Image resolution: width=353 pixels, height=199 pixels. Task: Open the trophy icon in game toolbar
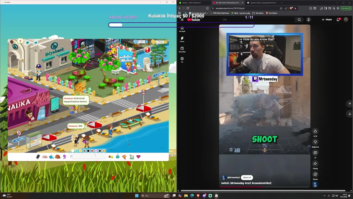pos(124,157)
